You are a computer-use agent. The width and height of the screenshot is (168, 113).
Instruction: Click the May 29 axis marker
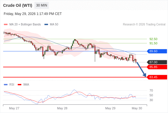click(110, 108)
